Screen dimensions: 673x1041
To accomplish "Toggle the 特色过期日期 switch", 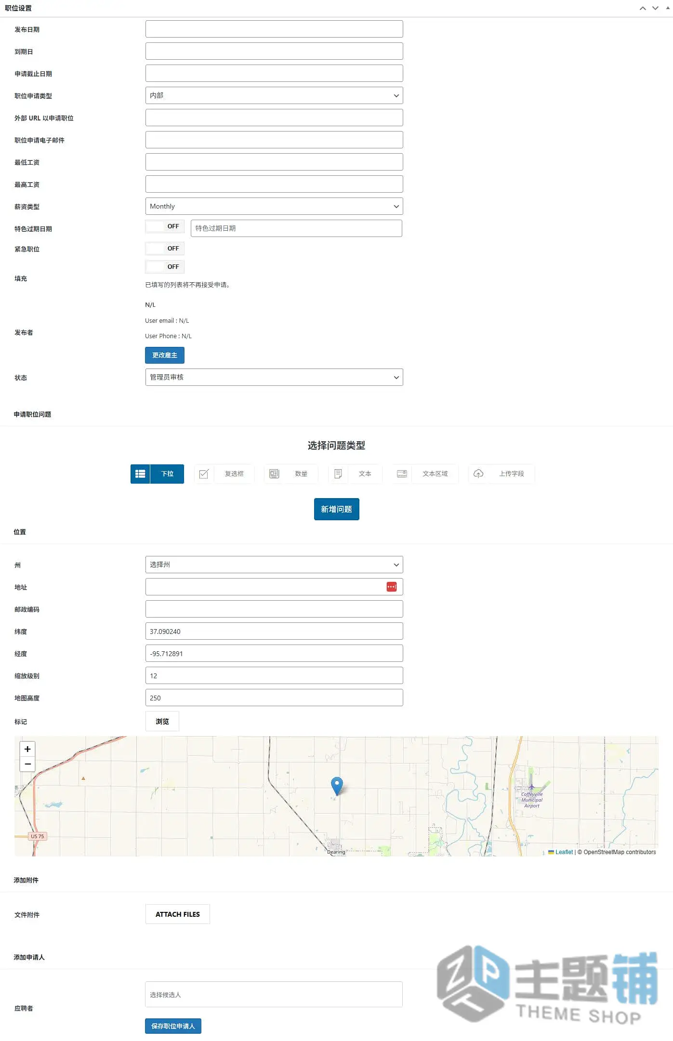I will coord(165,226).
